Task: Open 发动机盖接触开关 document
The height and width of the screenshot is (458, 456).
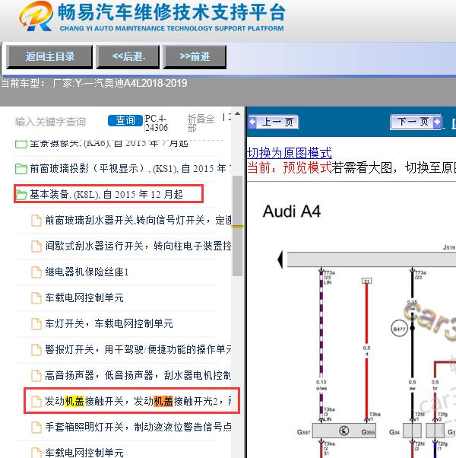Action: (x=138, y=401)
